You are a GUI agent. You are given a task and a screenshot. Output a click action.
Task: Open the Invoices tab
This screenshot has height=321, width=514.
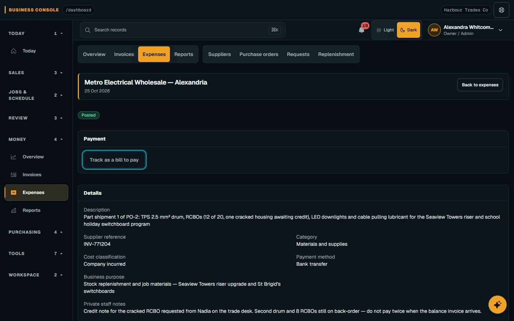pyautogui.click(x=124, y=54)
